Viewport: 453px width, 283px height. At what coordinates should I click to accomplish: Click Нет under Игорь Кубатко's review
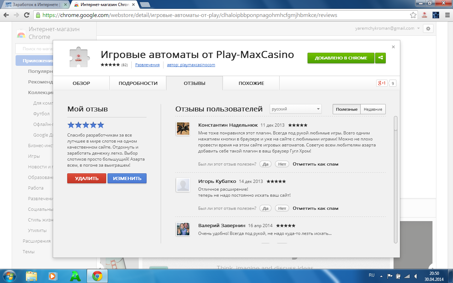click(282, 208)
